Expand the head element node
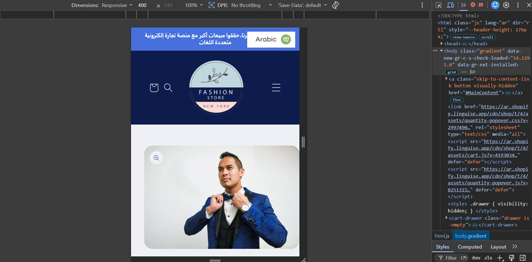Image resolution: width=532 pixels, height=262 pixels. (x=442, y=44)
